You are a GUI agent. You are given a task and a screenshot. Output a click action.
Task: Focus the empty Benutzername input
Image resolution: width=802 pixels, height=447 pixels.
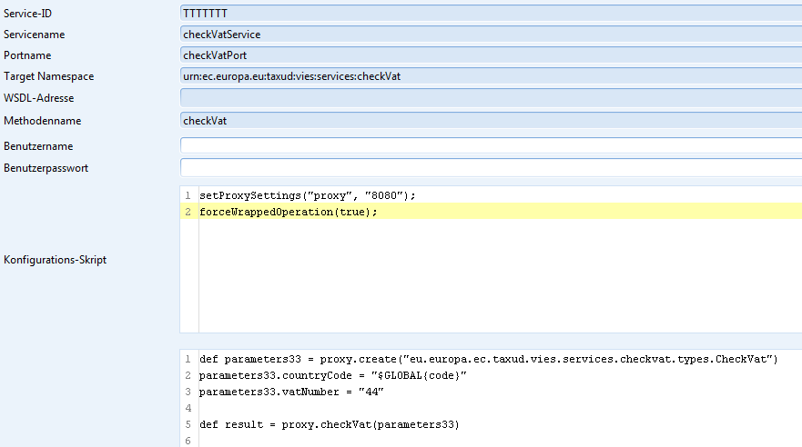pos(490,145)
